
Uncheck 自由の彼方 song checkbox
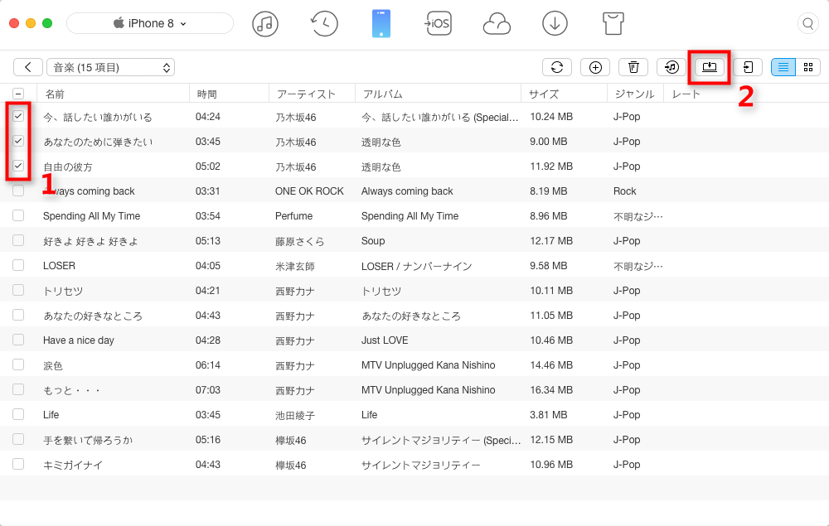pyautogui.click(x=18, y=166)
